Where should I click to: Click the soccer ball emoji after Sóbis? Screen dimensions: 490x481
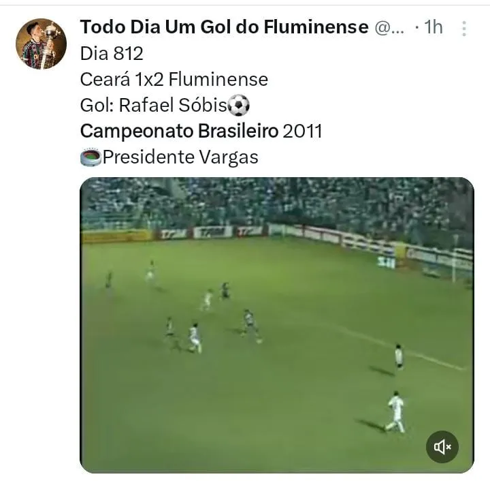coord(238,106)
